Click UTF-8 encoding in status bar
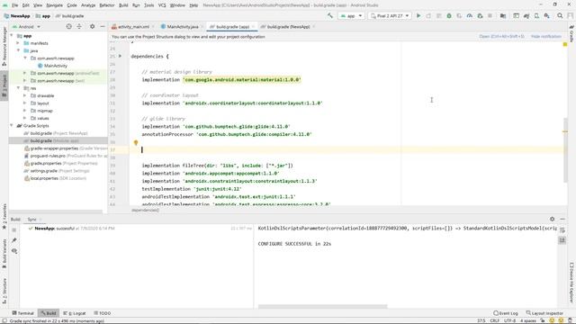576x324 pixels. tap(509, 320)
